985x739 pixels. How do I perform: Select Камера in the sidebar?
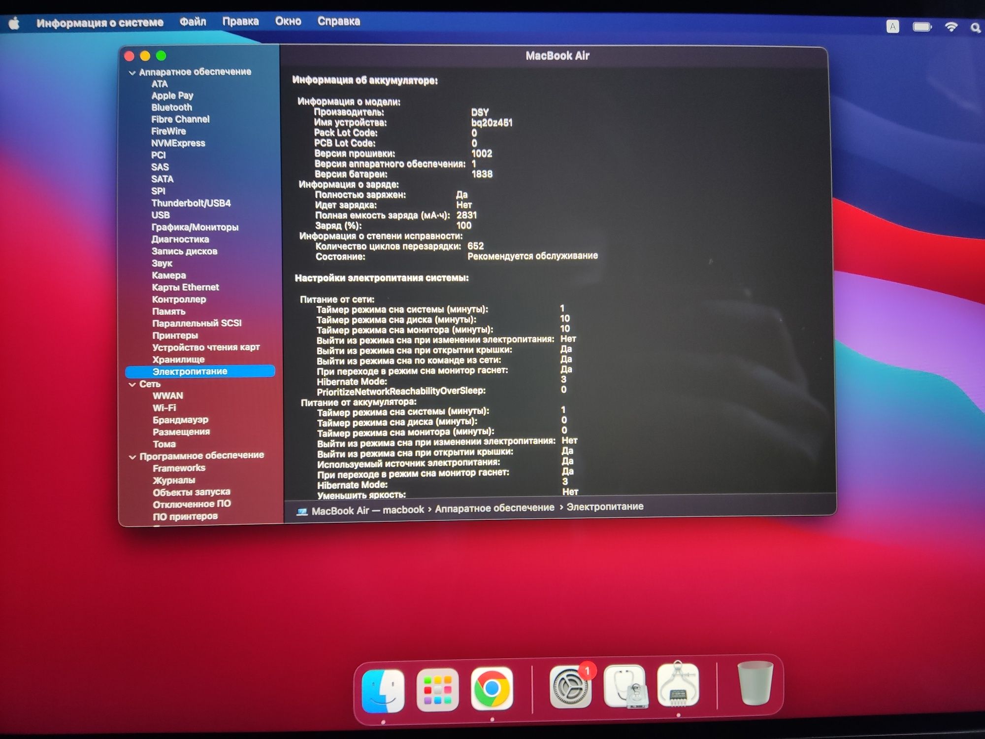pos(169,275)
